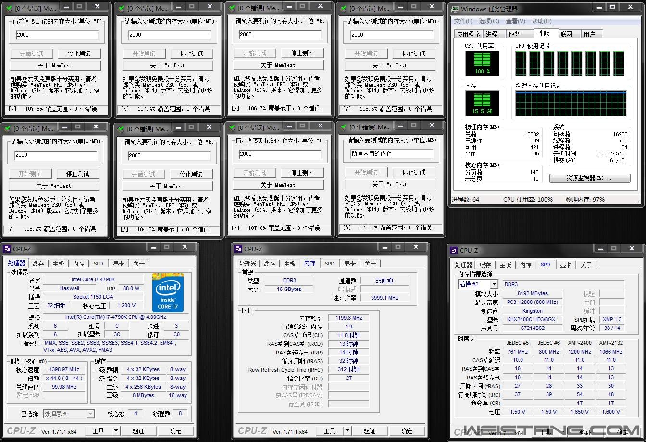Viewport: 646px width, 442px height.
Task: Click the Intel Core i7 logo in CPU-Z
Action: [x=168, y=292]
